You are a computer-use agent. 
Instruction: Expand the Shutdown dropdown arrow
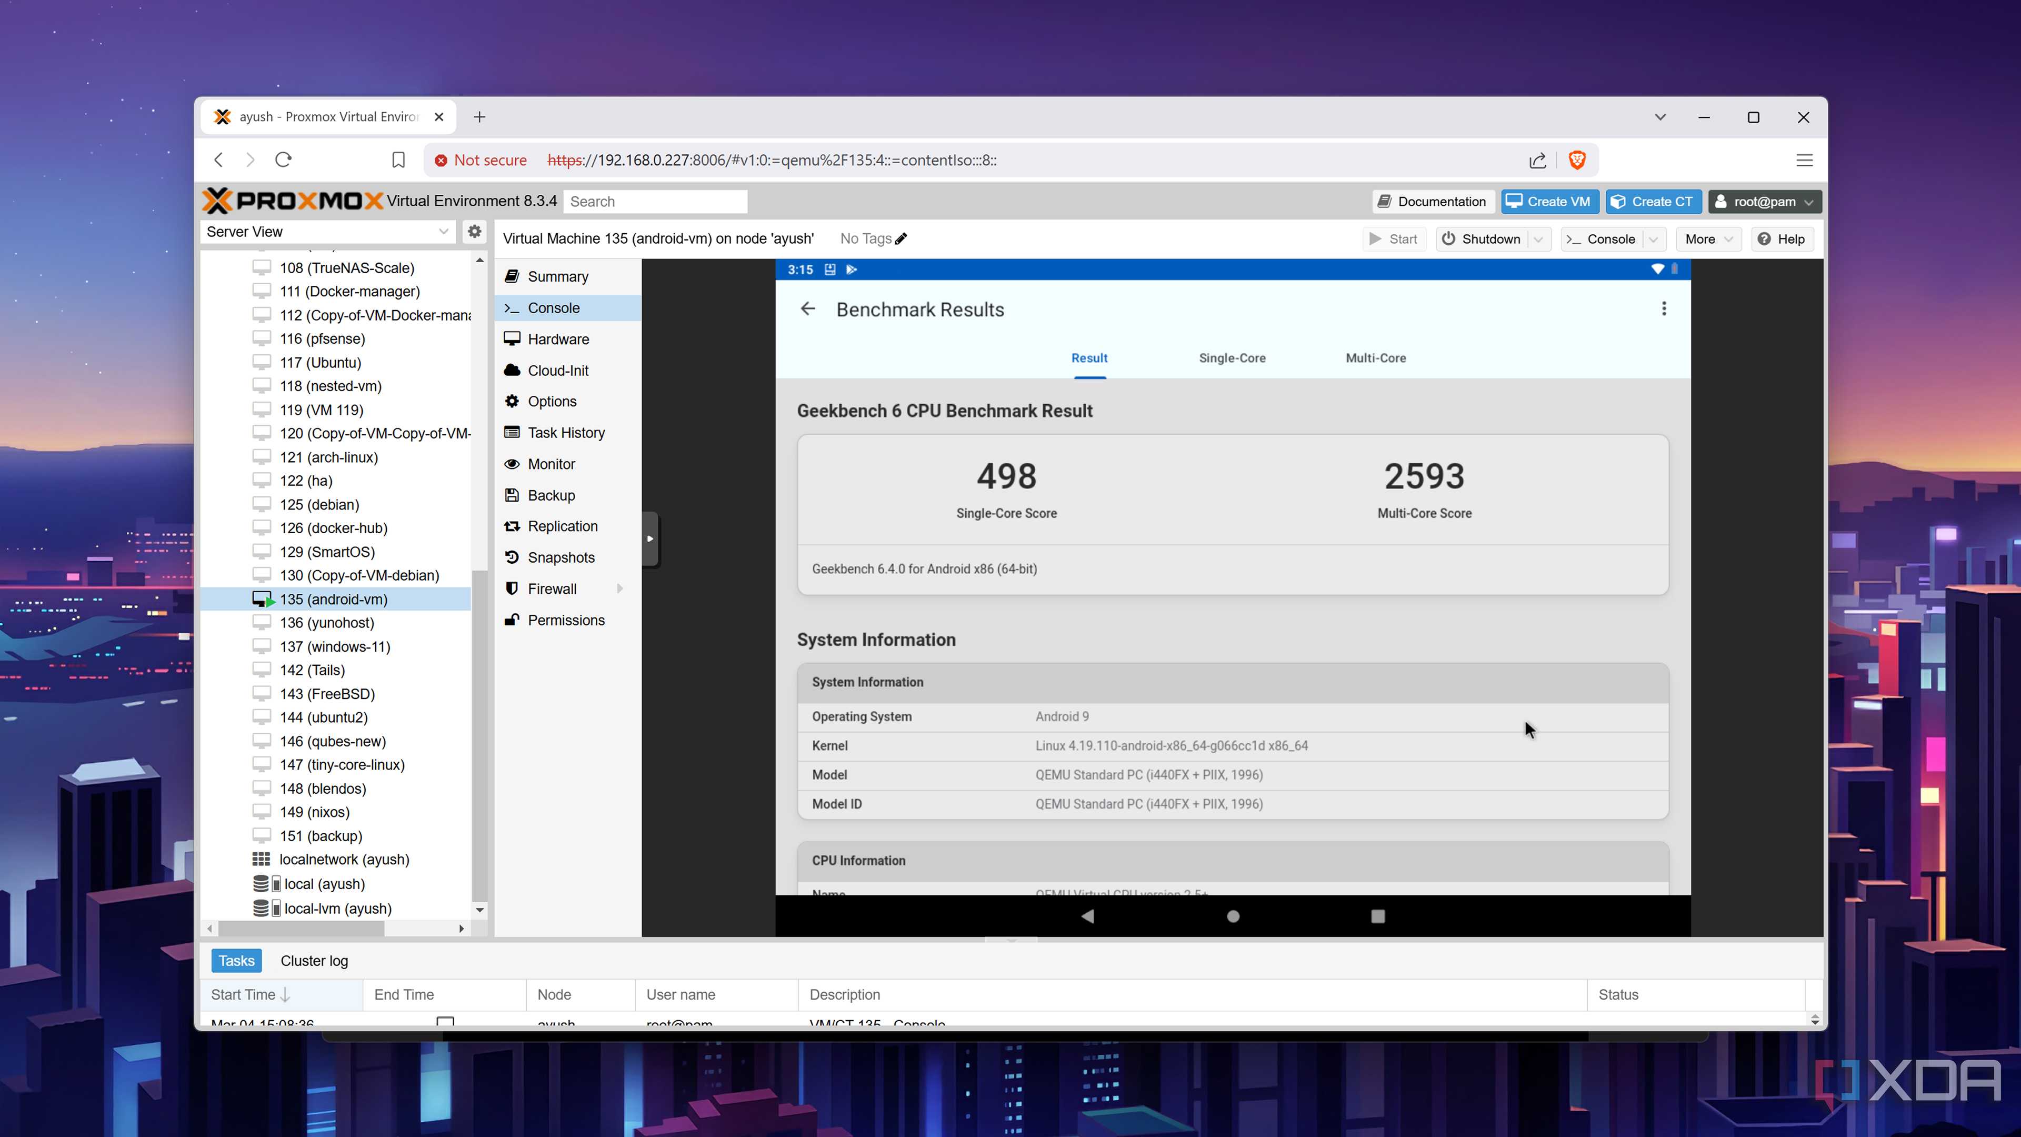point(1539,240)
